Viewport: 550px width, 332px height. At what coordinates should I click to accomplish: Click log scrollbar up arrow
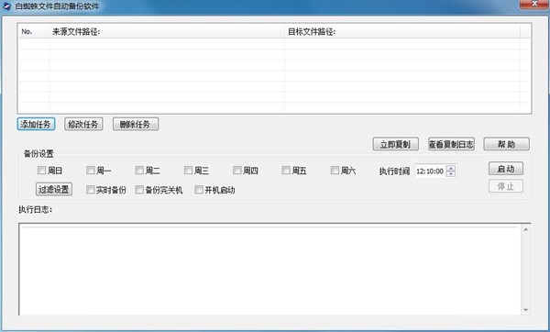click(x=526, y=229)
